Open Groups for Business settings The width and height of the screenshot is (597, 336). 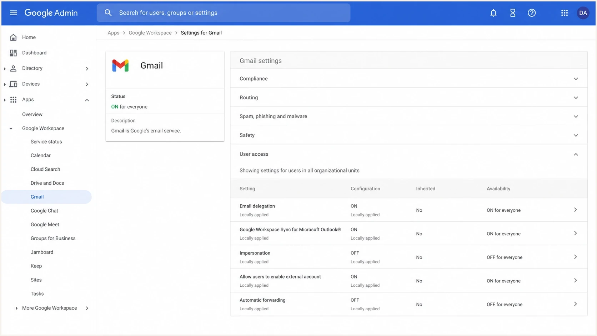click(53, 239)
